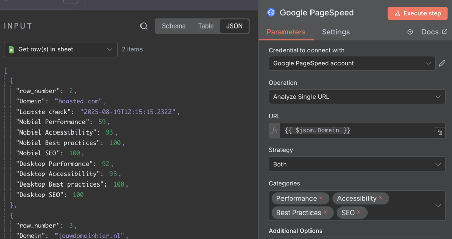Switch the input view to Table
Viewport: 452px width, 239px height.
(x=206, y=26)
